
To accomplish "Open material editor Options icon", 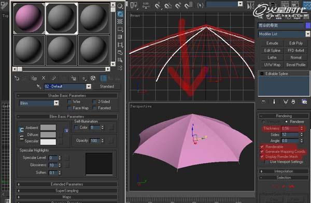I will point(120,52).
